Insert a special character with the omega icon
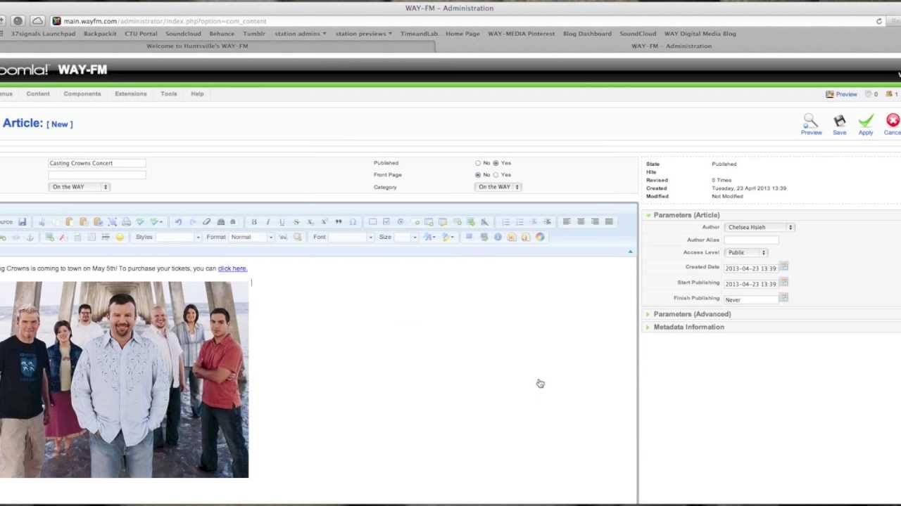Screen dimensions: 901x506 [x=353, y=221]
